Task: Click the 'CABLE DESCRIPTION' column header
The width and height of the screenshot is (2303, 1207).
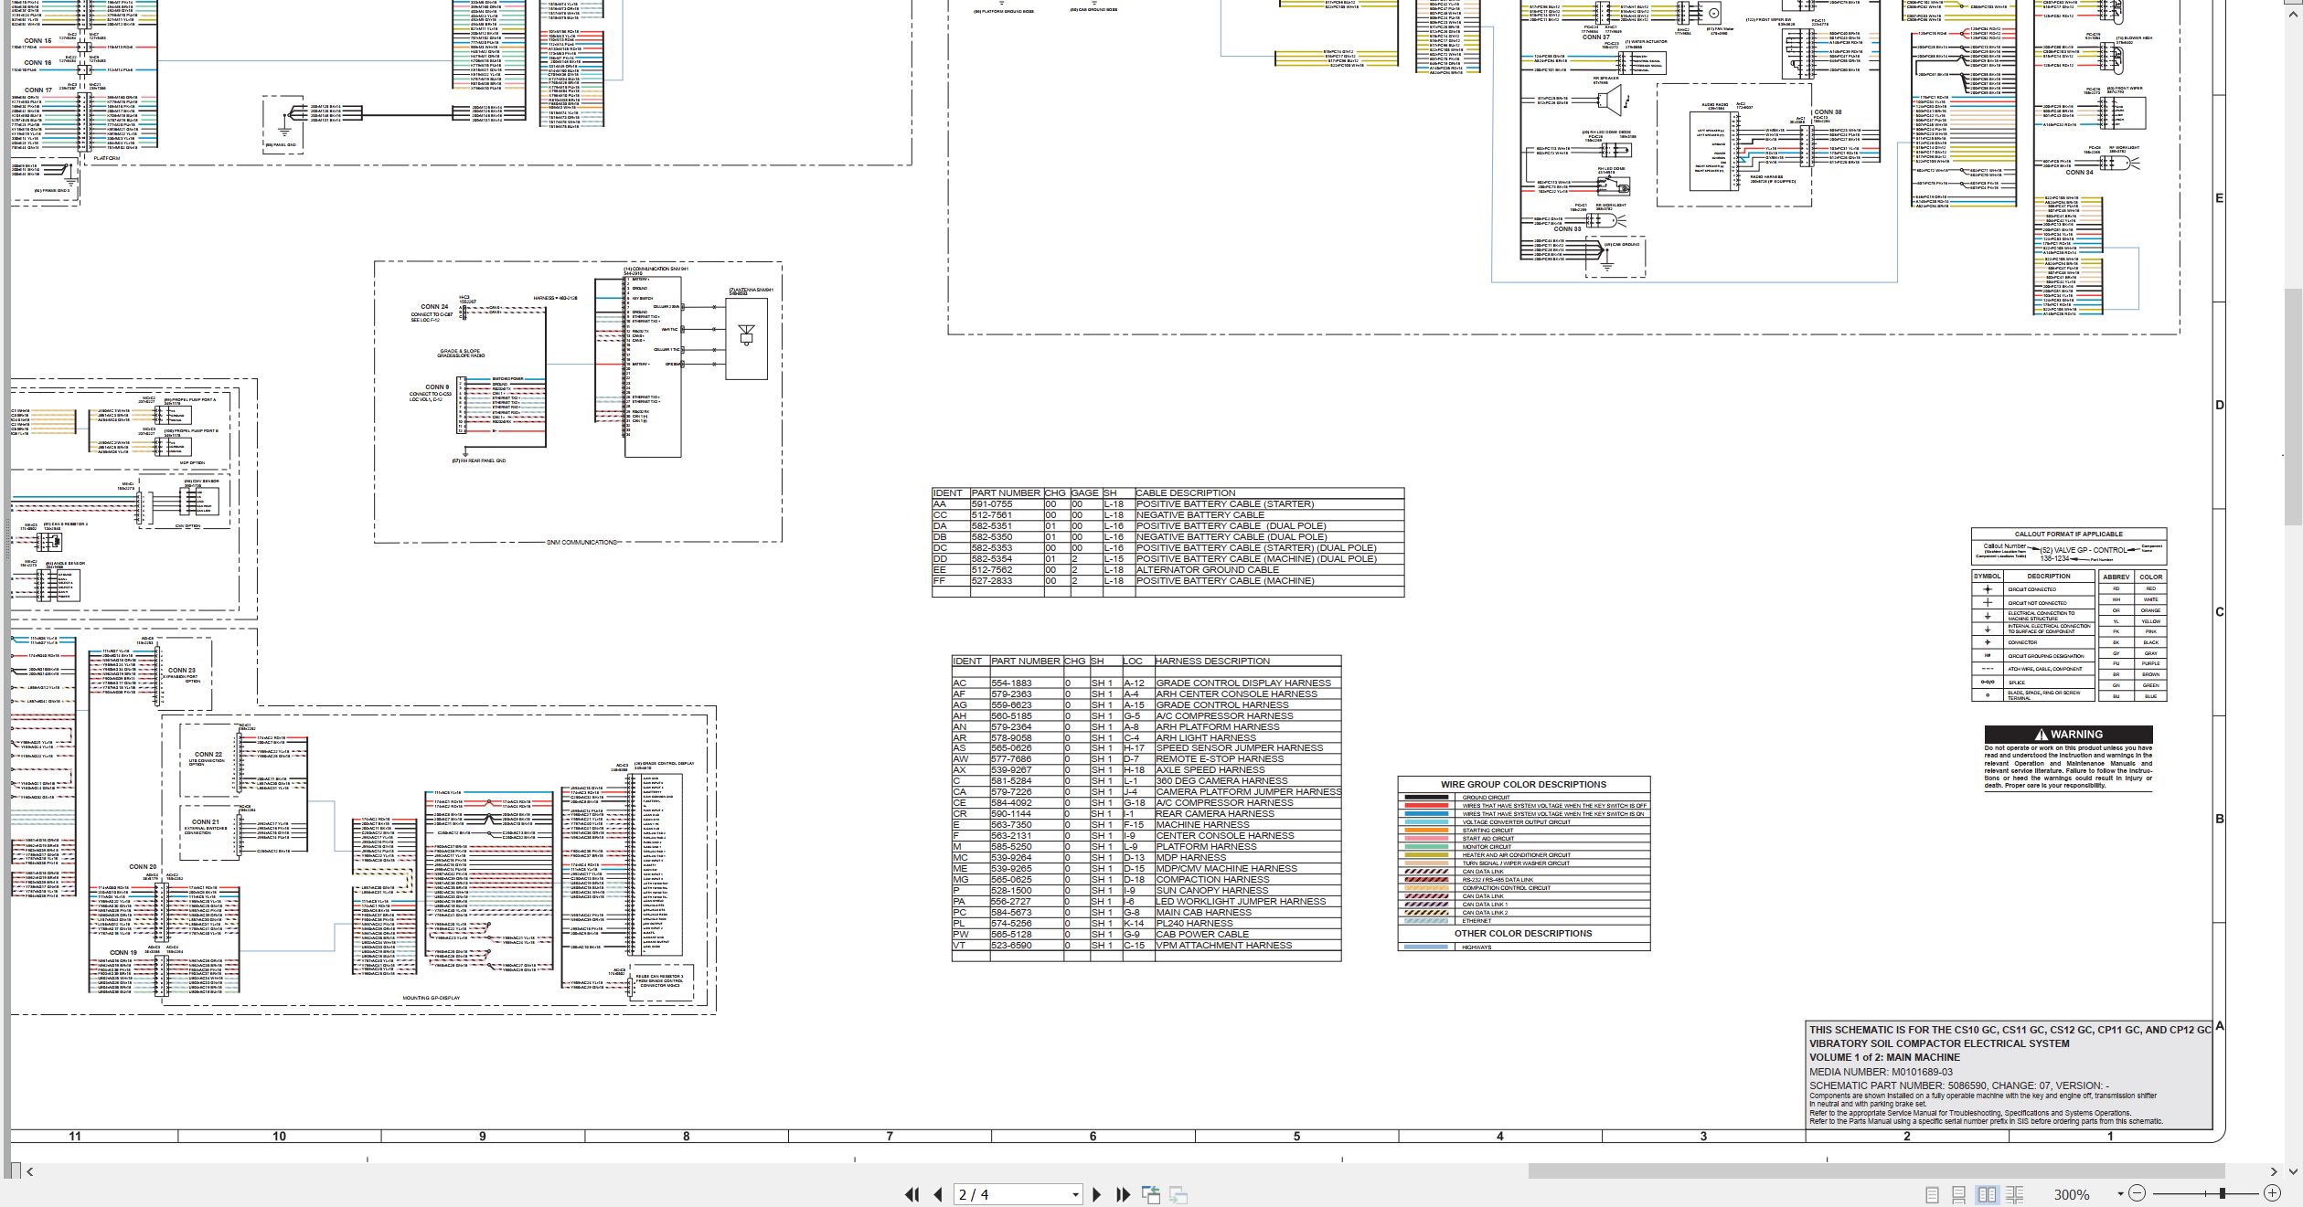Action: [1185, 493]
